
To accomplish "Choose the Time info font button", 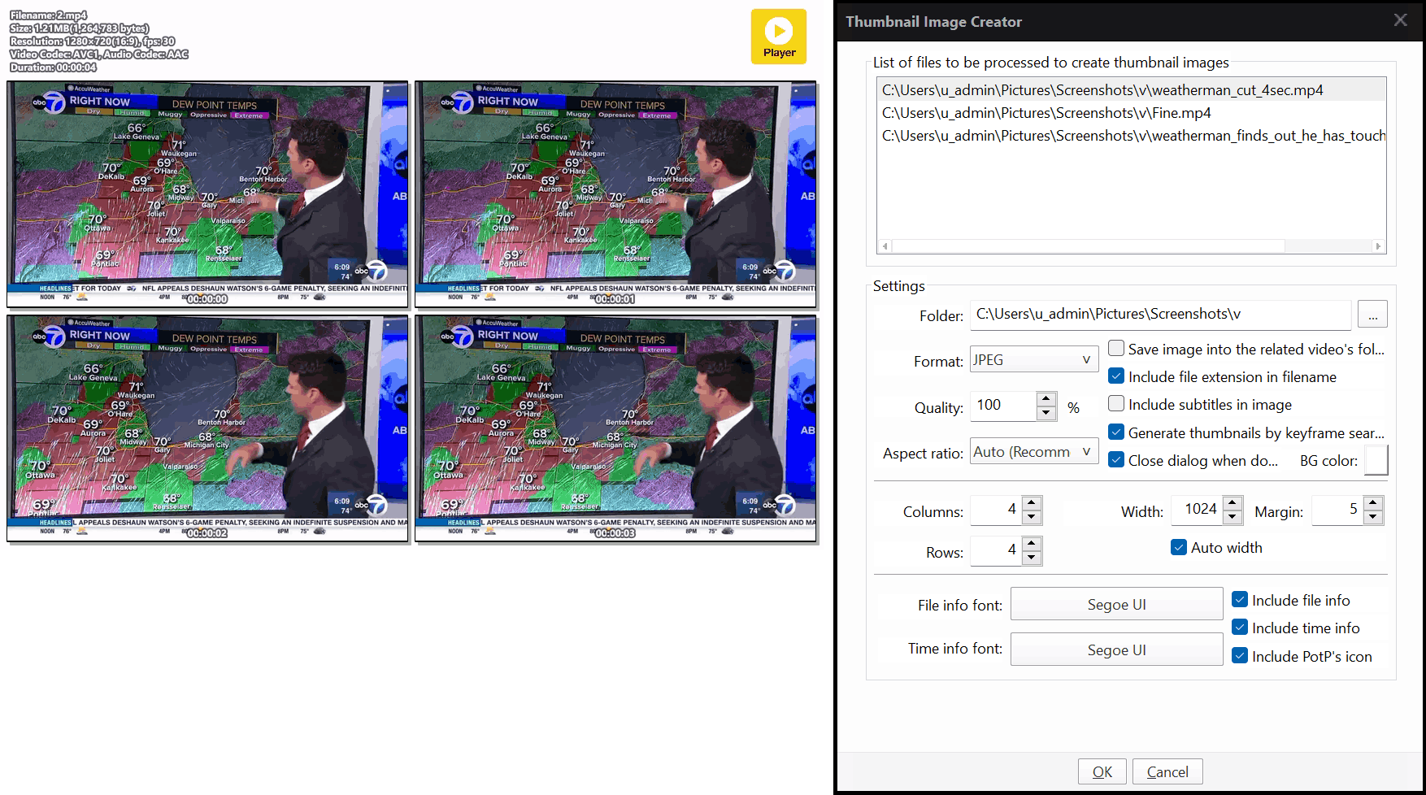I will tap(1116, 649).
